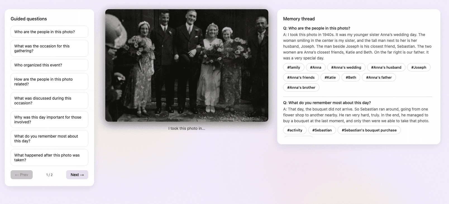Select the #Joseph tag
Screen dimensions: 449x204
[x=419, y=67]
